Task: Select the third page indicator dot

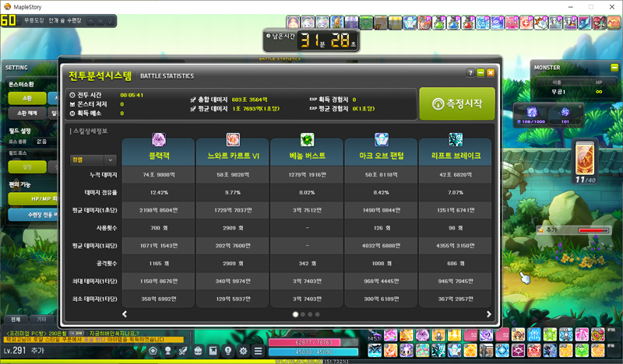Action: point(310,314)
